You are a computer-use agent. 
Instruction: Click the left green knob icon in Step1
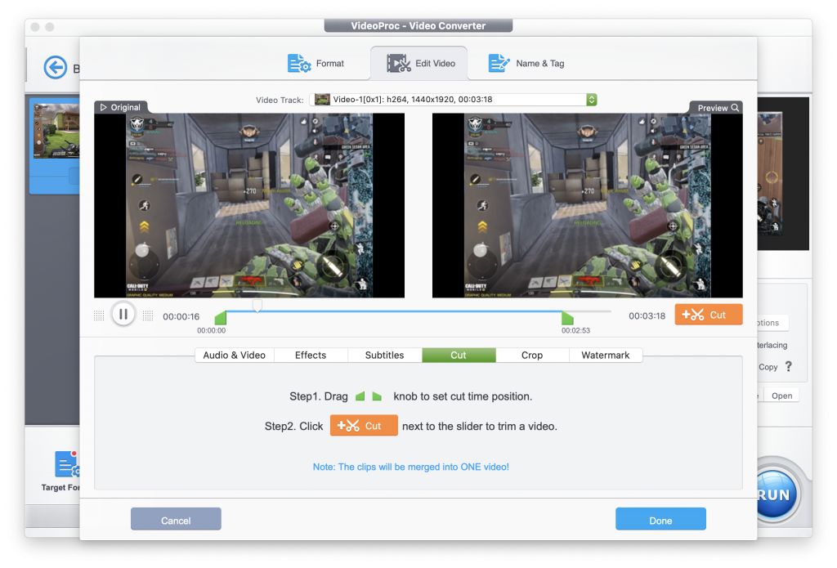pyautogui.click(x=360, y=396)
